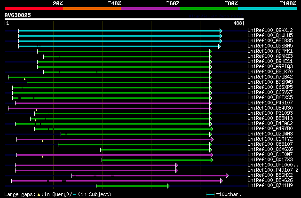The width and height of the screenshot is (301, 198).
Task: Select the UniRef100_A9PIQ3 label
Action: pyautogui.click(x=270, y=66)
